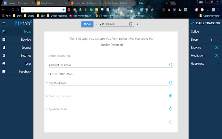Click the browser back arrow
Viewport: 222px width, 139px height.
pyautogui.click(x=3, y=10)
